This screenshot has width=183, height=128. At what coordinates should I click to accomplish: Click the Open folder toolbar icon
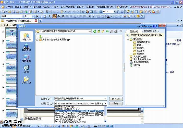[10, 12]
